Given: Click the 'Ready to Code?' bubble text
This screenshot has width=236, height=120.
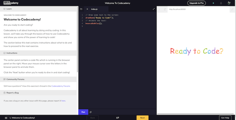Looking at the screenshot, I should tap(196, 51).
